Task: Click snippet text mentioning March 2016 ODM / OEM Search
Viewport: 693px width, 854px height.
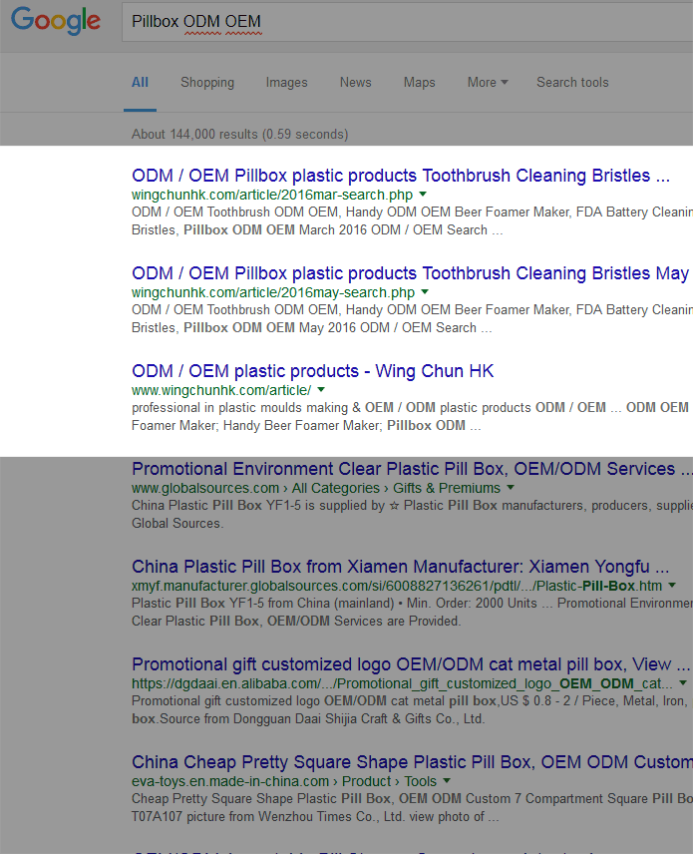Action: [412, 220]
